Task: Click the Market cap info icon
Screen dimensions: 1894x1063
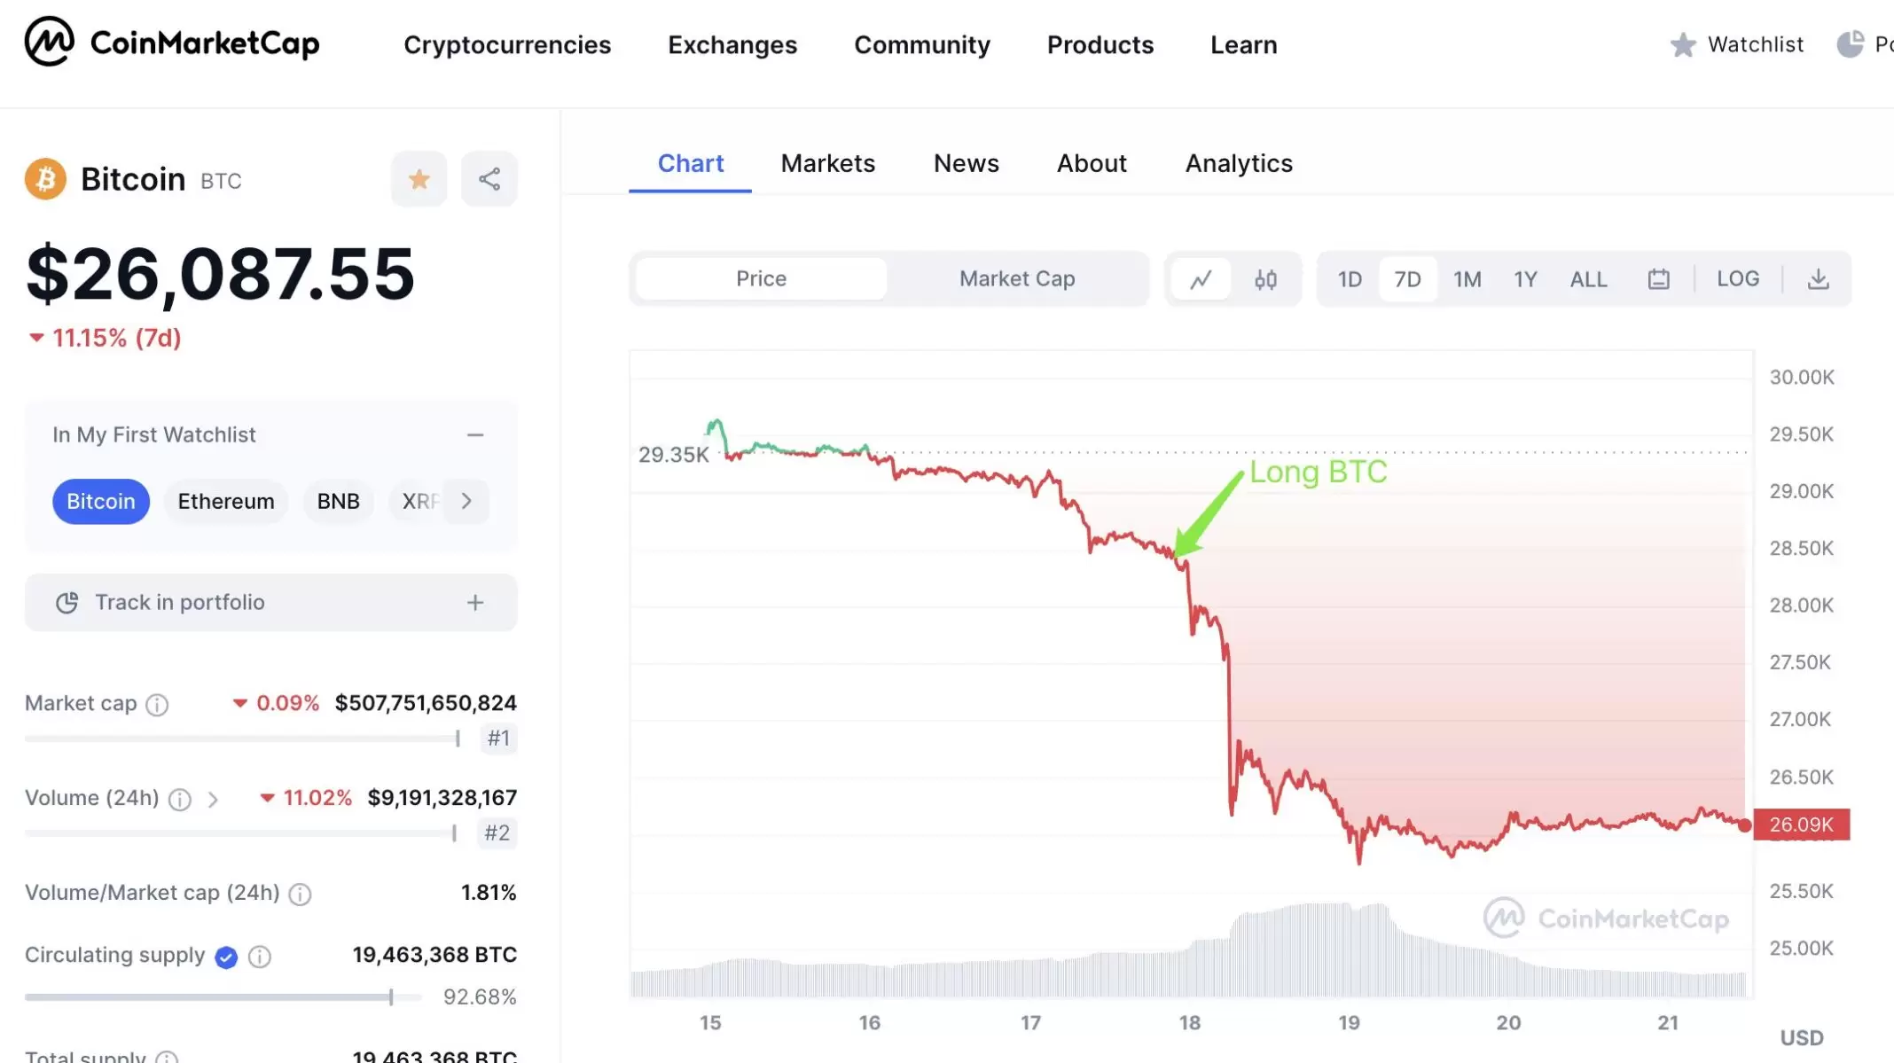Action: click(x=157, y=705)
